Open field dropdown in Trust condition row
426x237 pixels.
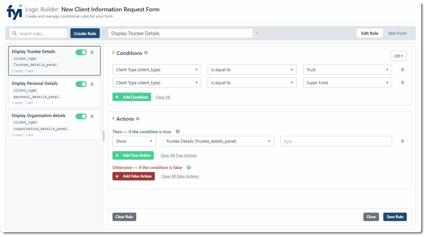coord(157,70)
